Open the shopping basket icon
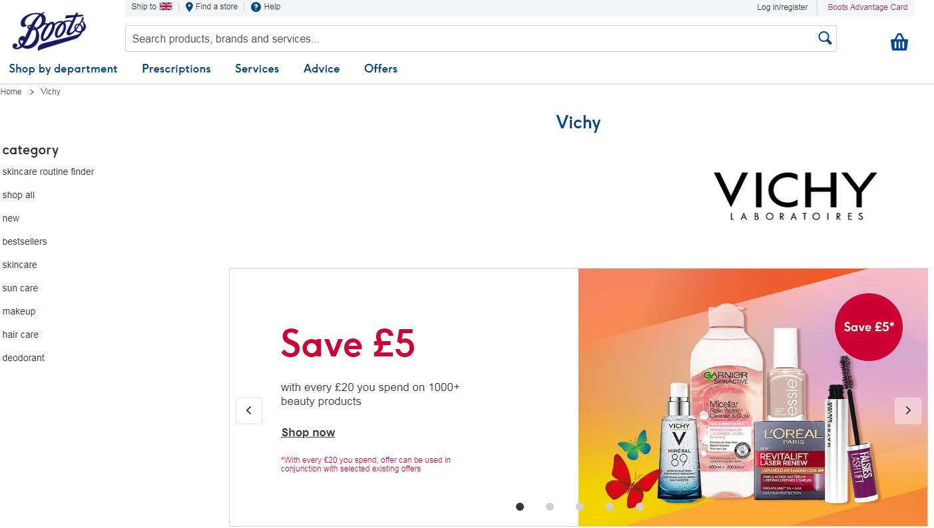 click(x=899, y=42)
